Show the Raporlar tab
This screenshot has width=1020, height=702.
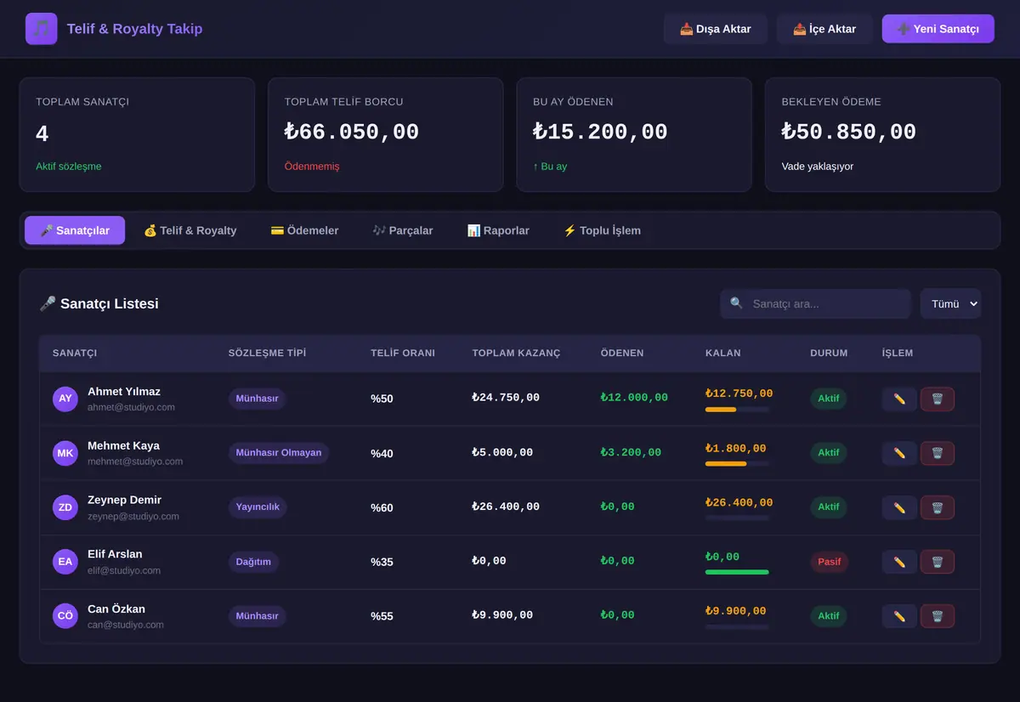tap(498, 230)
